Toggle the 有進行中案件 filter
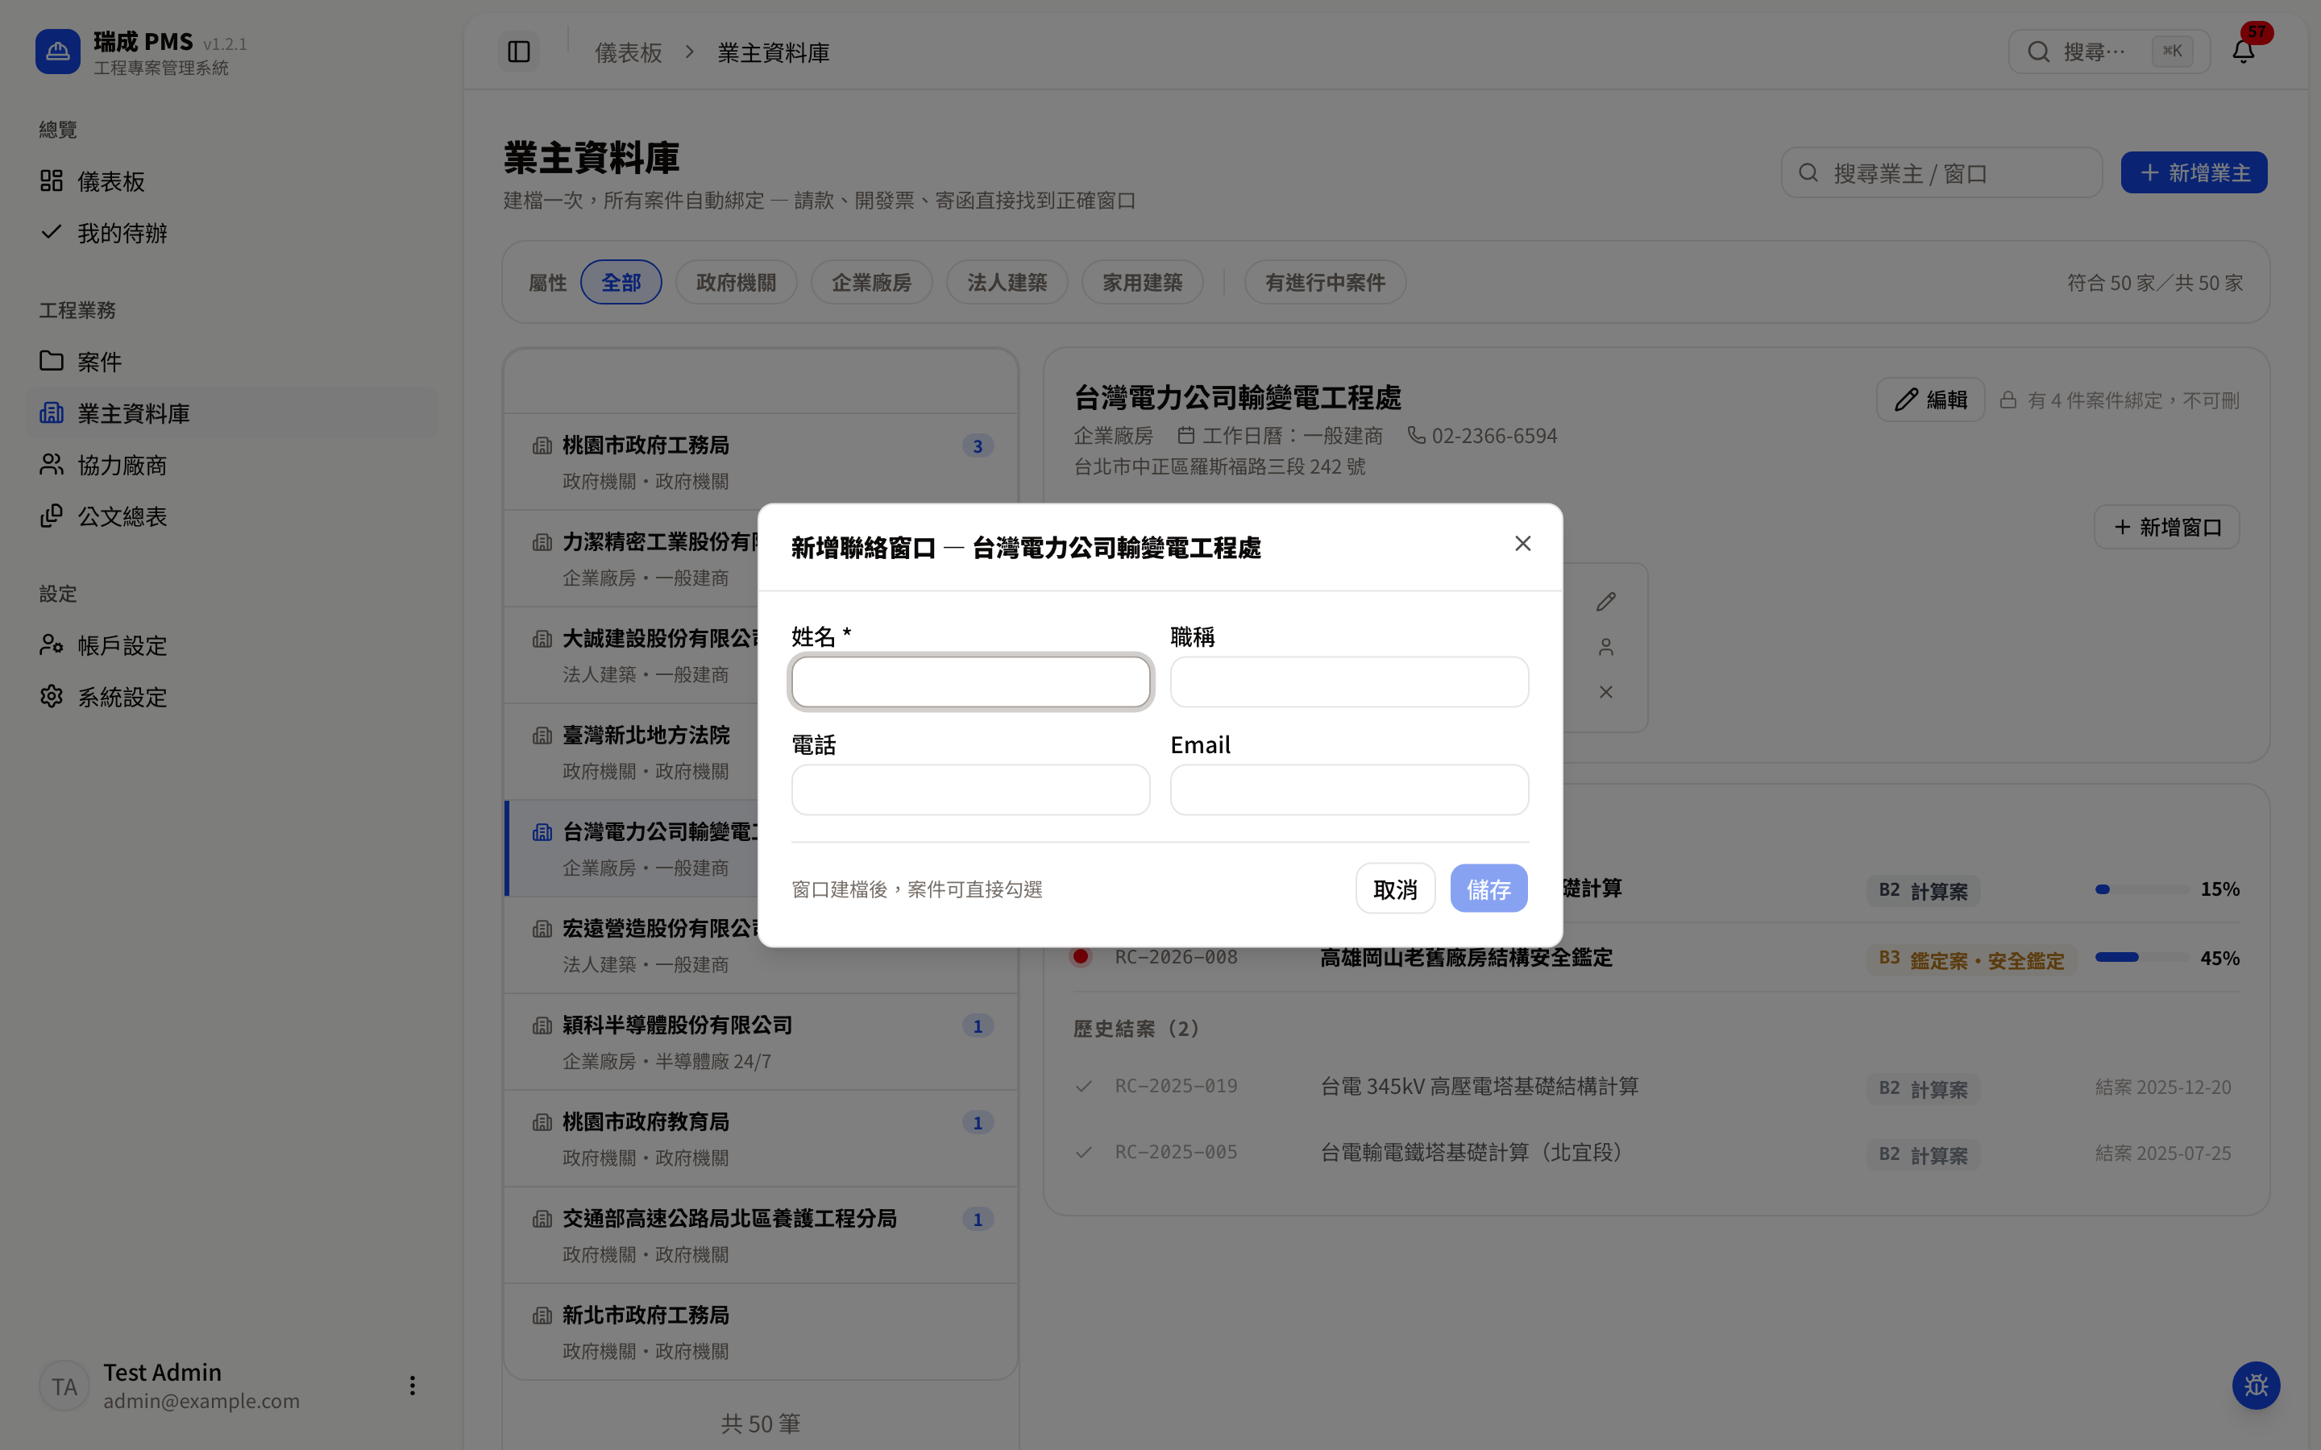 1325,282
